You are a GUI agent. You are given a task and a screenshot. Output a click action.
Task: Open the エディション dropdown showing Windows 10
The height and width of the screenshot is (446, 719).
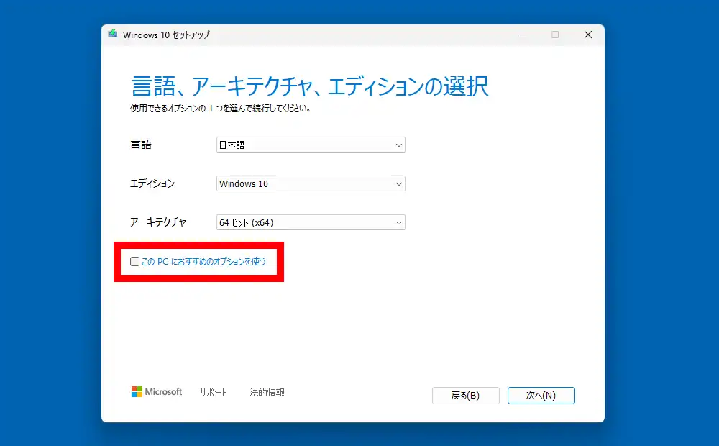tap(311, 183)
